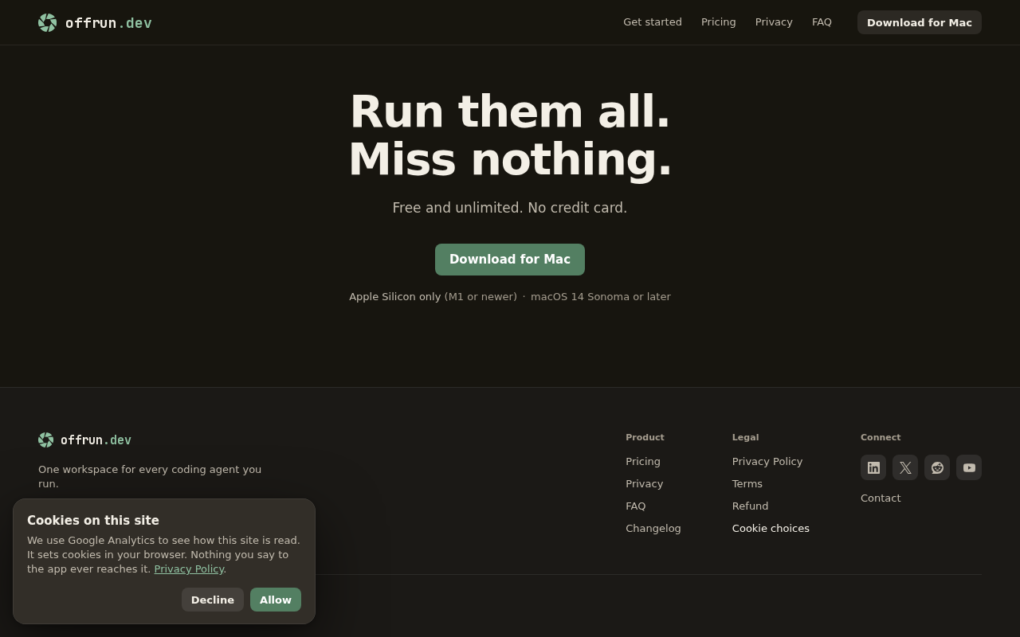Click the "Run them all. Miss nothing." headline
The width and height of the screenshot is (1020, 637).
click(x=510, y=135)
